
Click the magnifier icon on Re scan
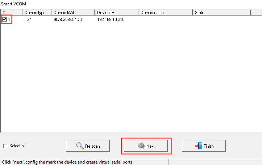click(80, 146)
